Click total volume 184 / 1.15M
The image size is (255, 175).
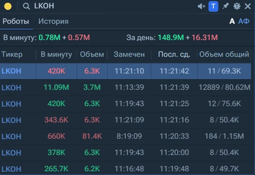225,136
